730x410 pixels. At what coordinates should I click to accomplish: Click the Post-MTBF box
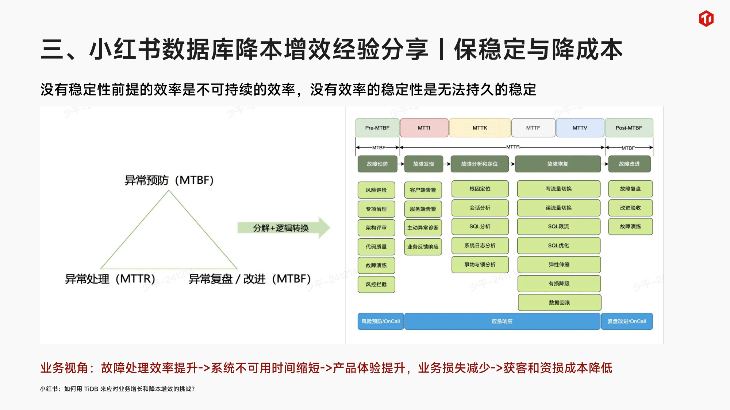click(x=629, y=128)
